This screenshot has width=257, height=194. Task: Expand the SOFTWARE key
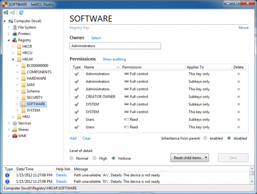point(18,104)
